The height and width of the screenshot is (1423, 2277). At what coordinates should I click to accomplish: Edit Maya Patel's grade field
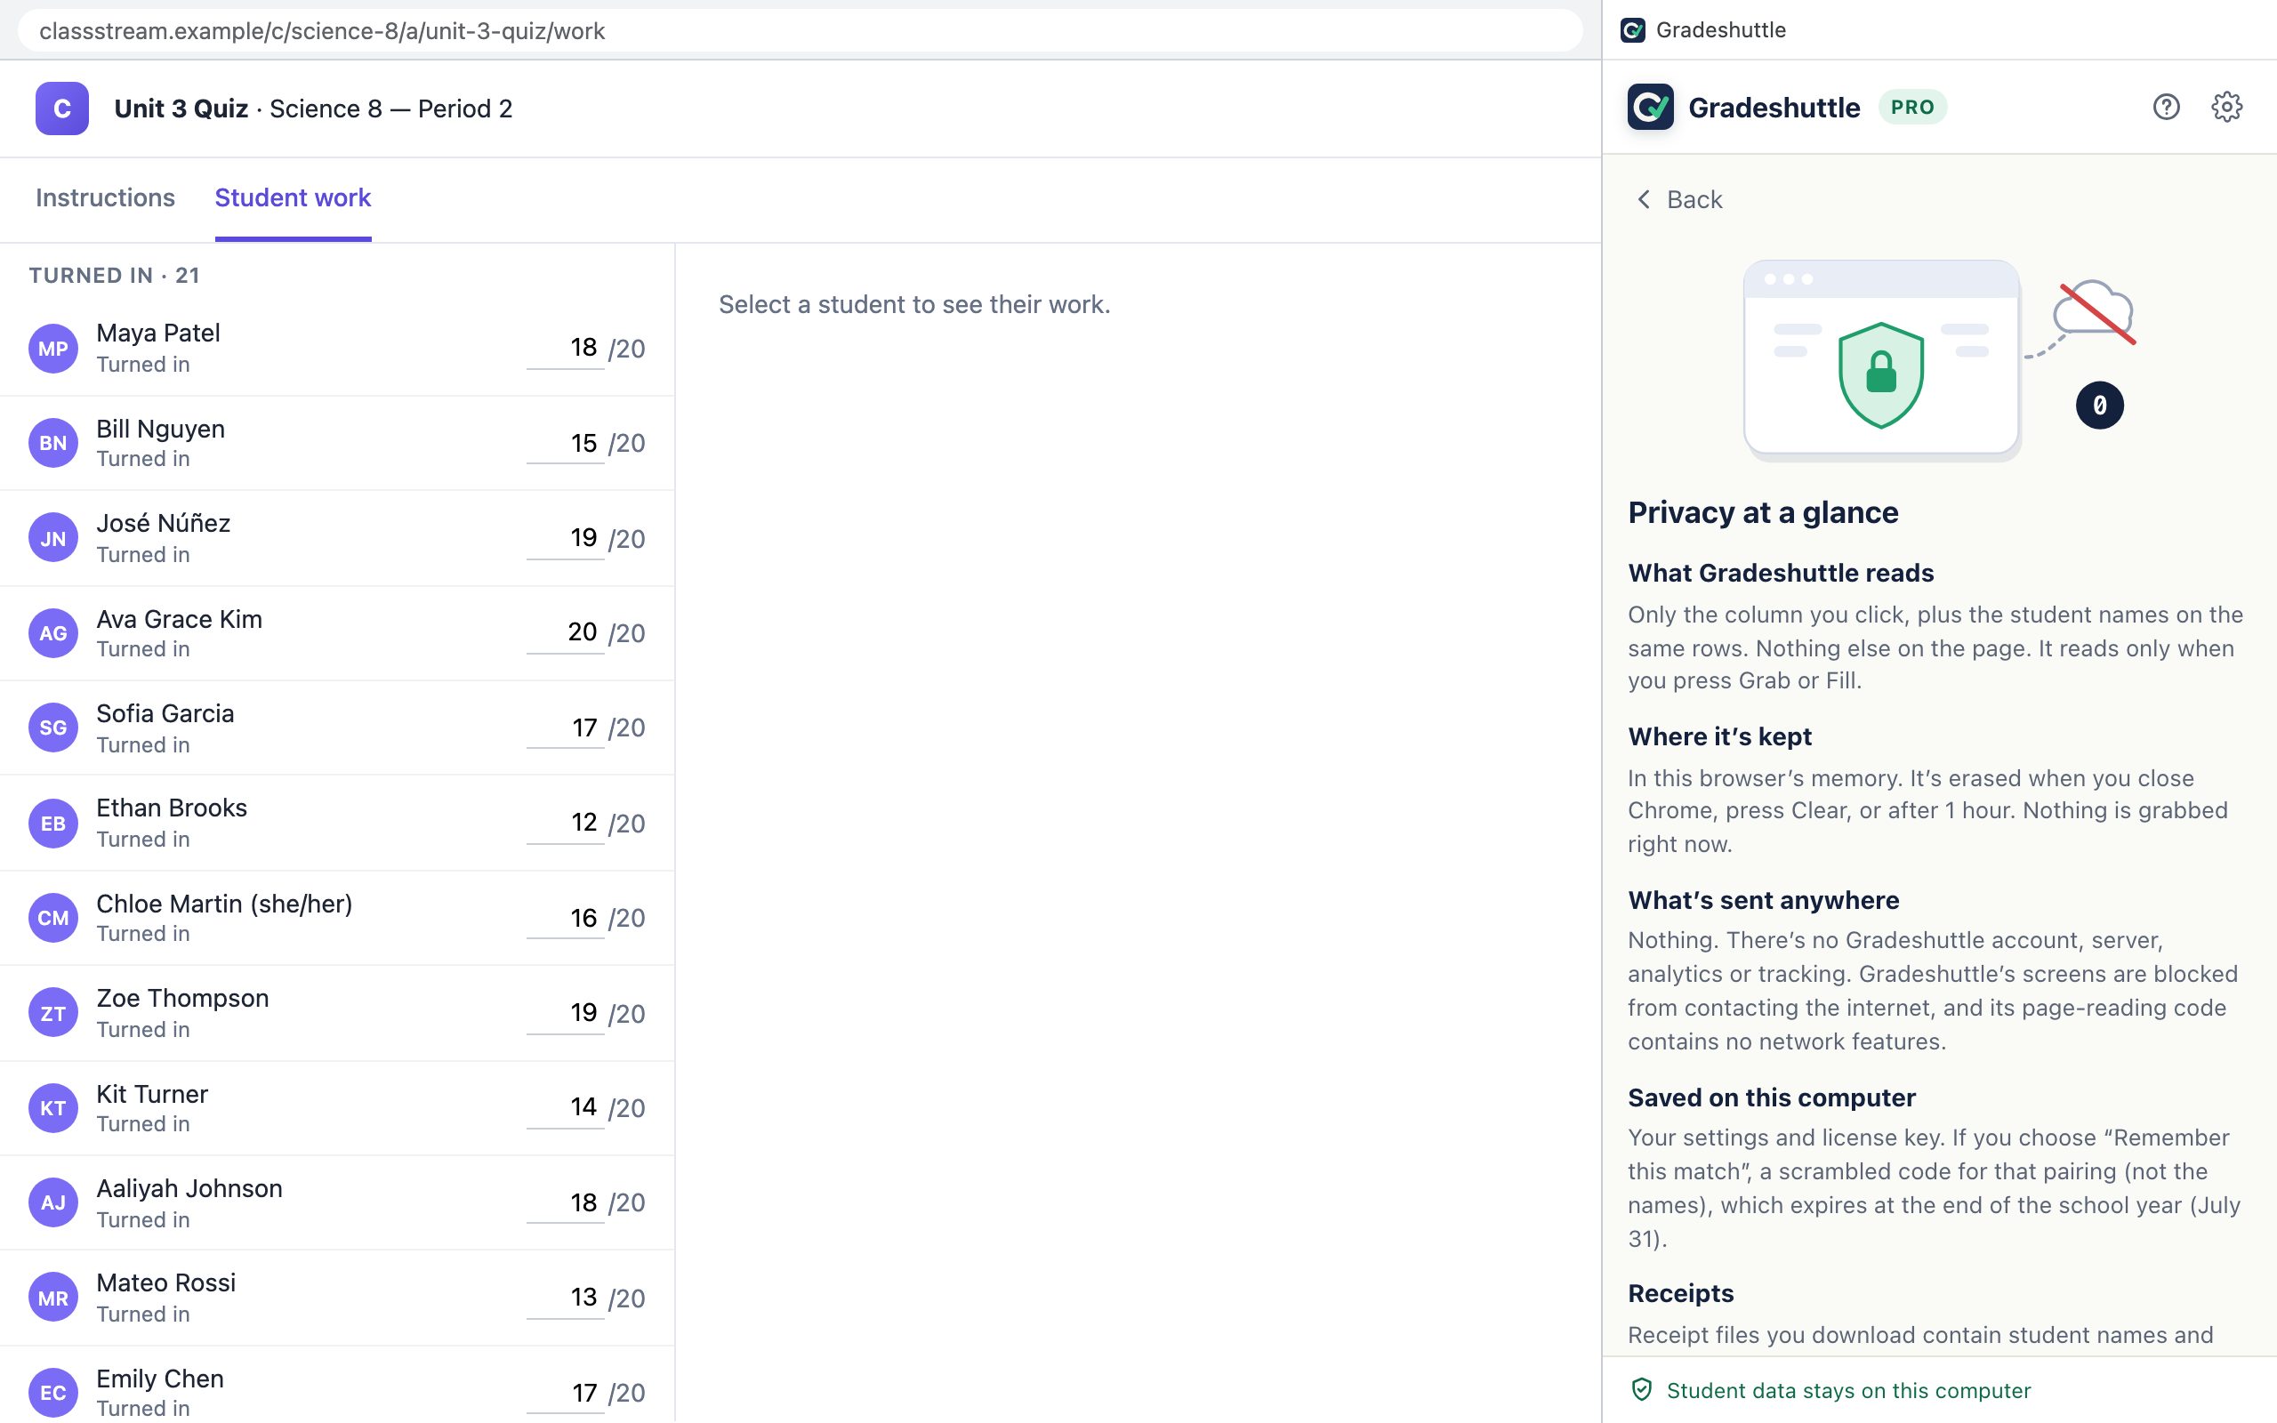click(565, 349)
